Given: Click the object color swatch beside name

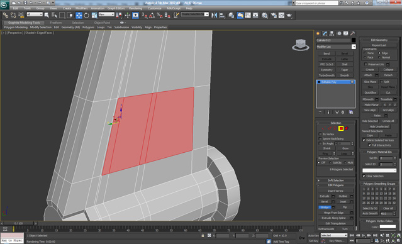Looking at the screenshot, I should pos(354,40).
